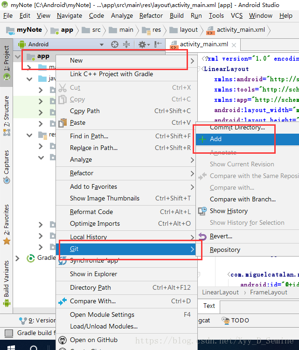Choose Optimize Imports
Image resolution: width=299 pixels, height=350 pixels.
coord(126,223)
